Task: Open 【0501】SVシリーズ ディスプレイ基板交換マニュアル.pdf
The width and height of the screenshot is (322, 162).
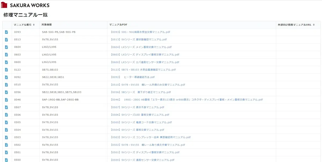Action: pyautogui.click(x=145, y=152)
